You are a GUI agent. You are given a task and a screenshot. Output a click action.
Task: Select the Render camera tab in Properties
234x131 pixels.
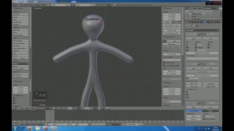point(191,22)
